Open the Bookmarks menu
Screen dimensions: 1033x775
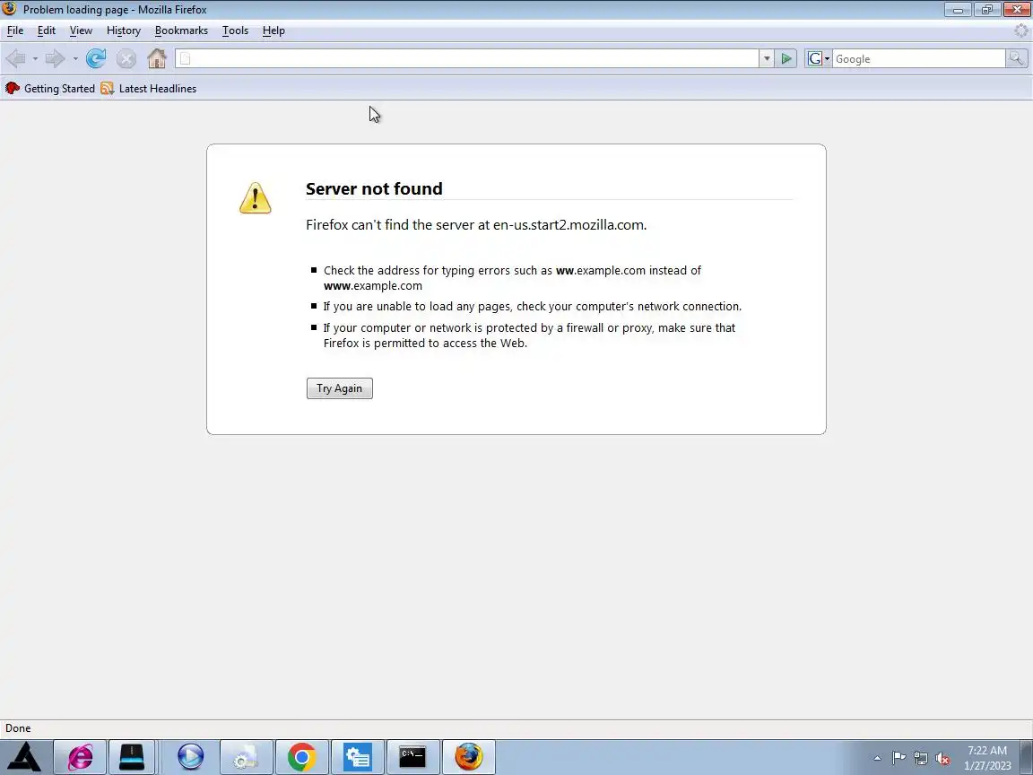point(181,30)
